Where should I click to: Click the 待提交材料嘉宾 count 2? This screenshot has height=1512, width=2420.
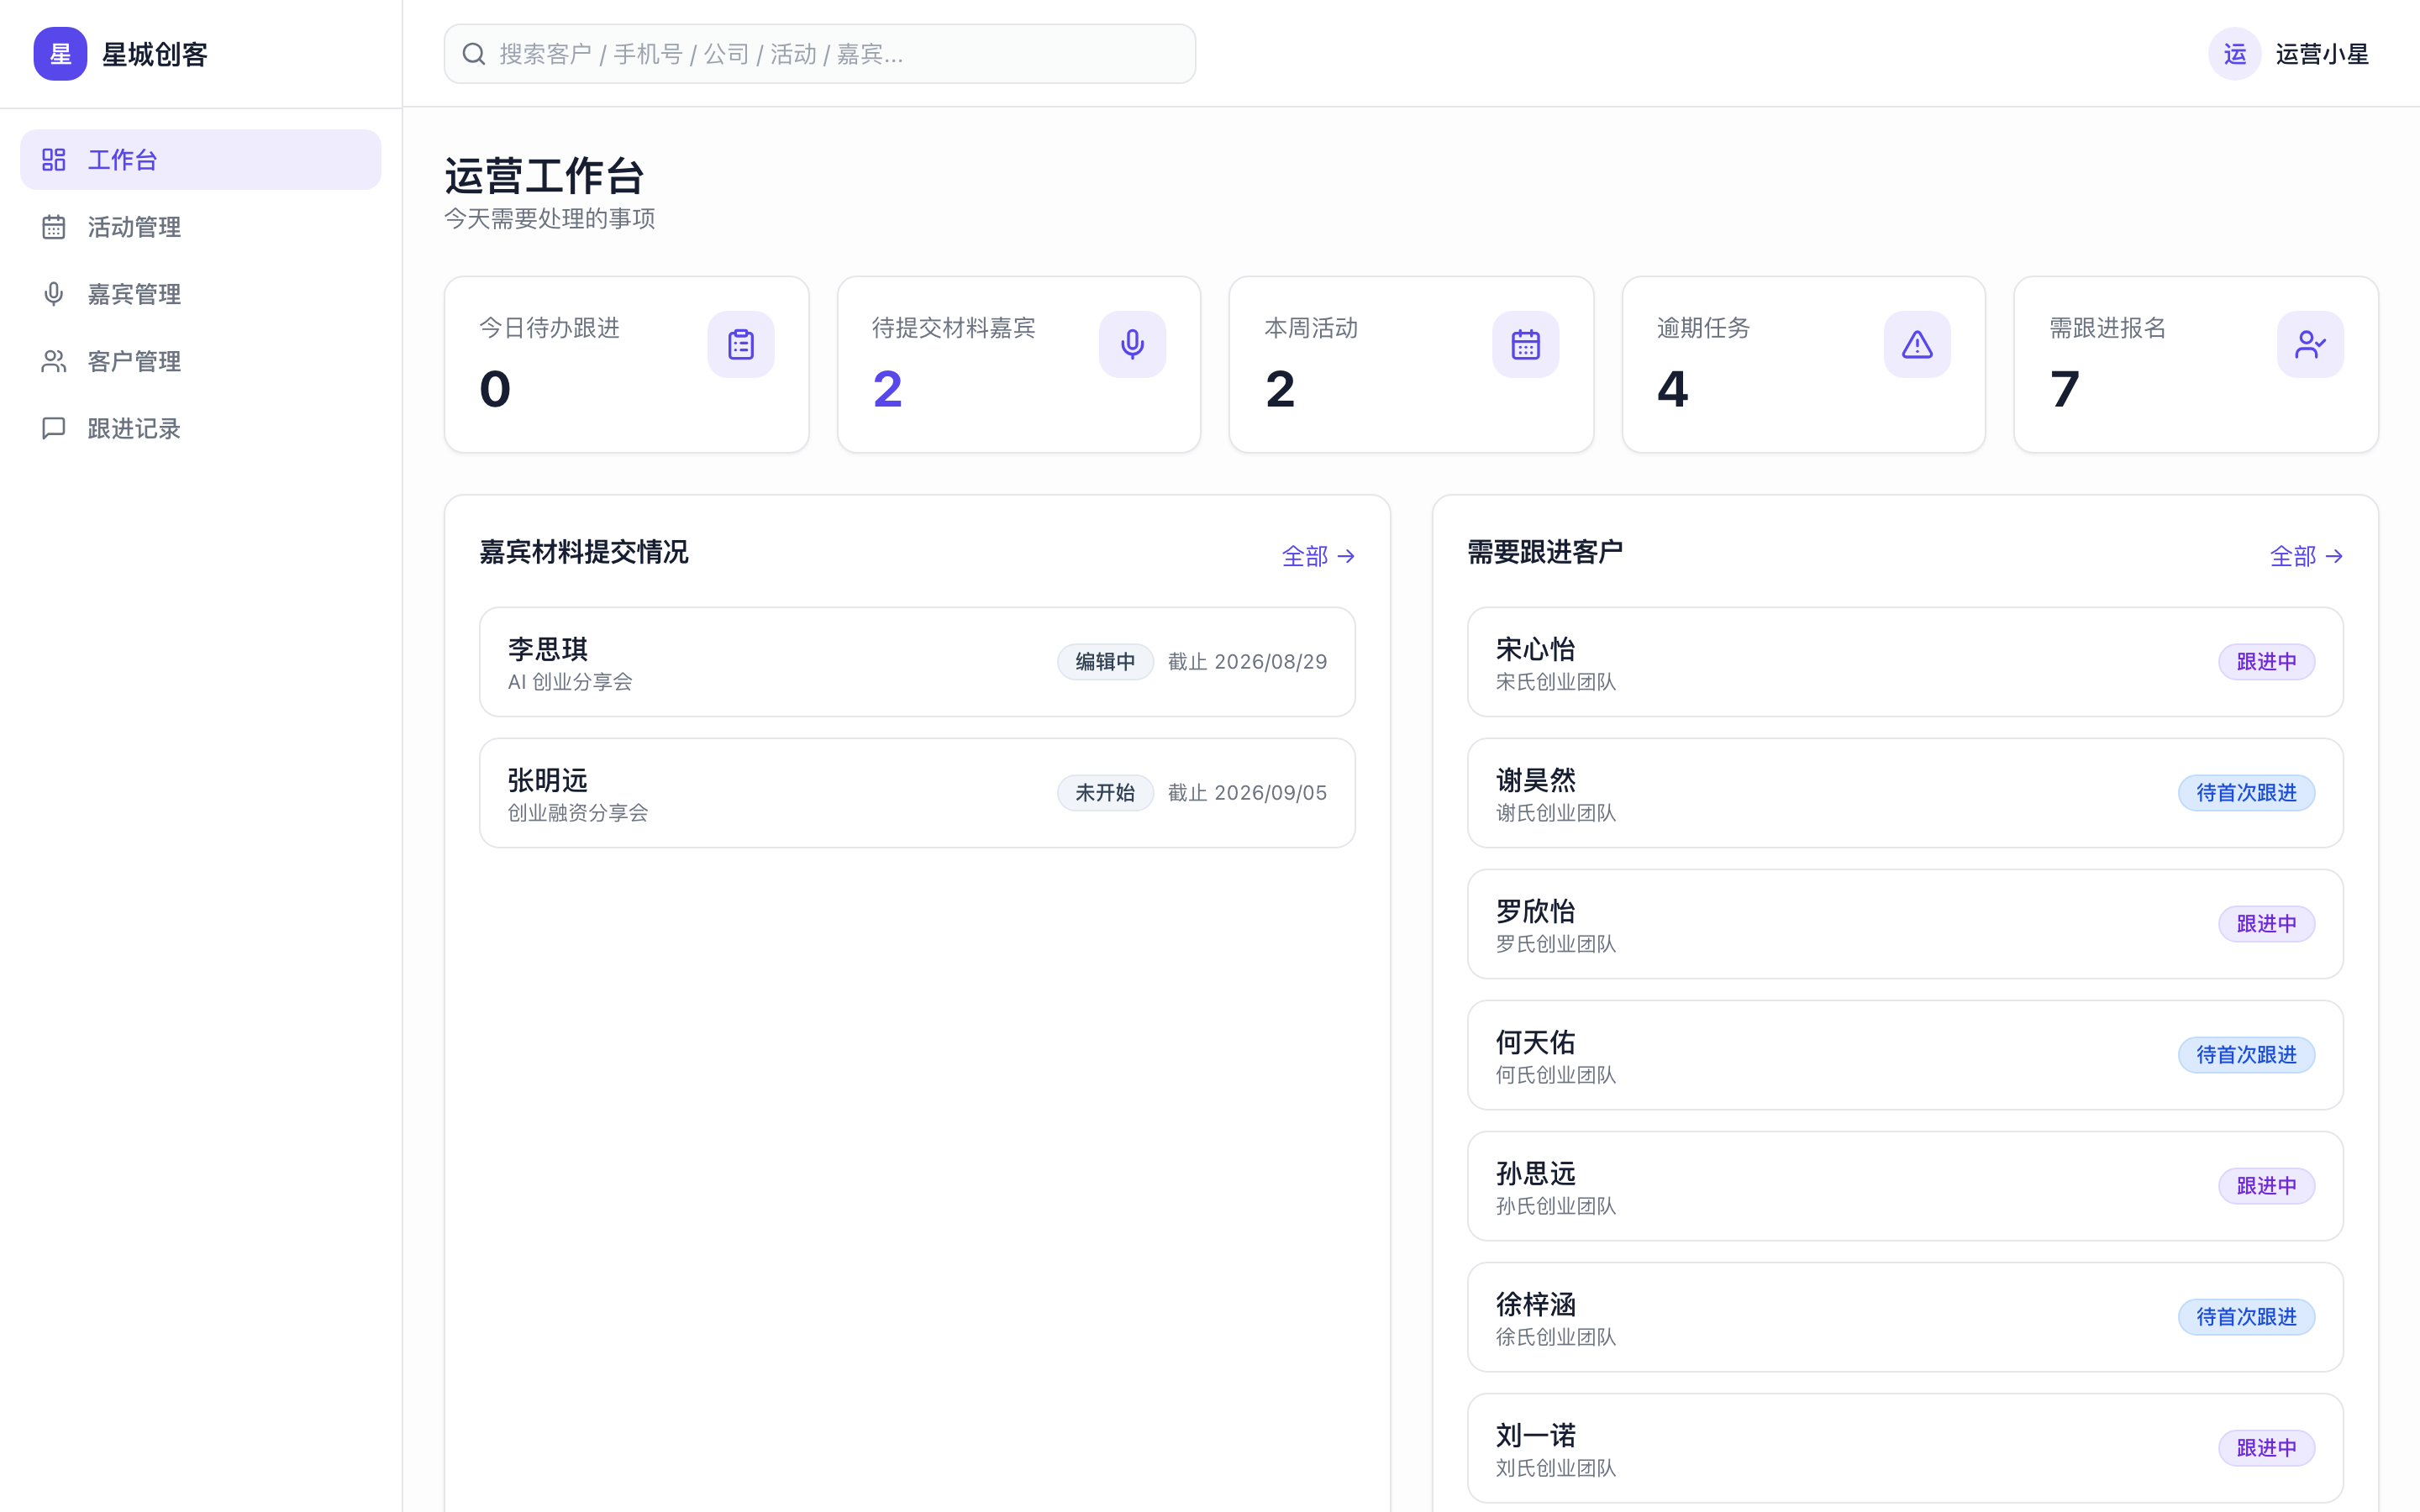click(887, 389)
